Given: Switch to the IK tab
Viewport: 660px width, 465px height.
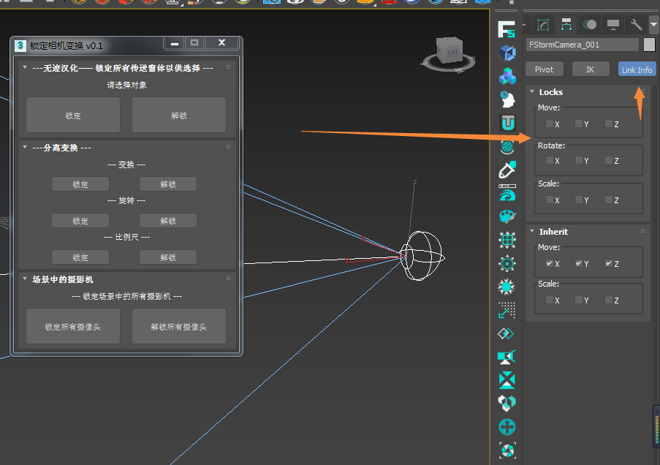Looking at the screenshot, I should click(590, 69).
